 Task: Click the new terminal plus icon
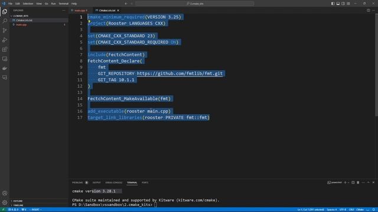345,183
